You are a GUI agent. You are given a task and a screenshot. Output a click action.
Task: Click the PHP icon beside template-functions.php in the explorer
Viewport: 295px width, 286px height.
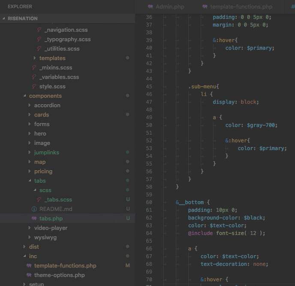pos(29,265)
